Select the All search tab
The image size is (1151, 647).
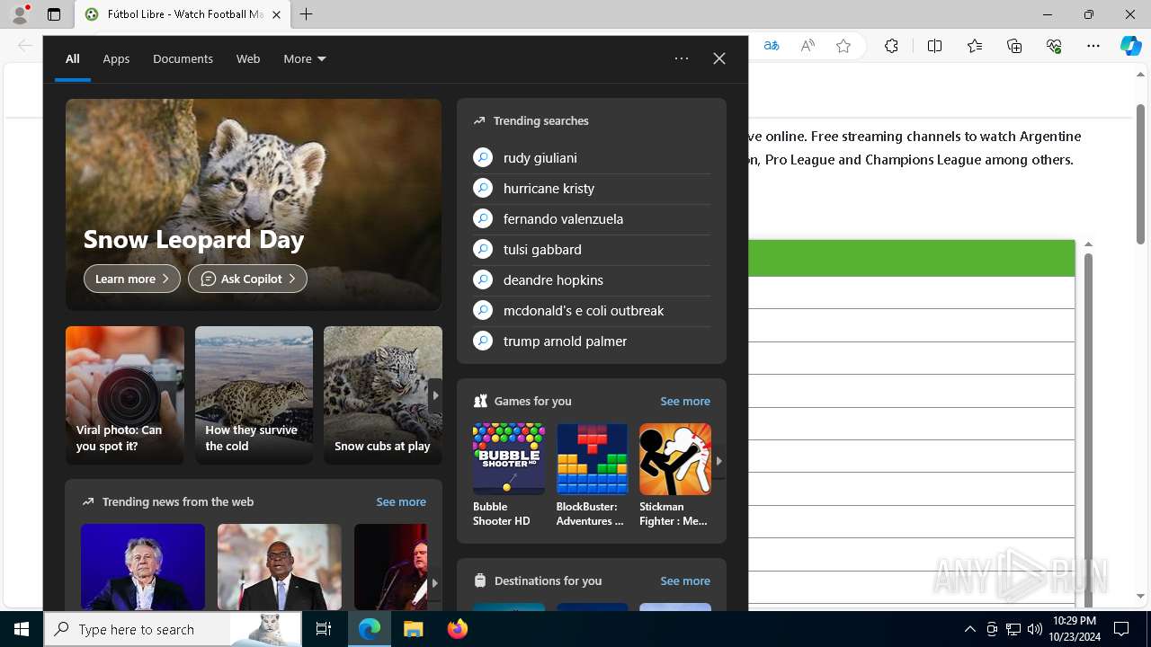[x=73, y=58]
